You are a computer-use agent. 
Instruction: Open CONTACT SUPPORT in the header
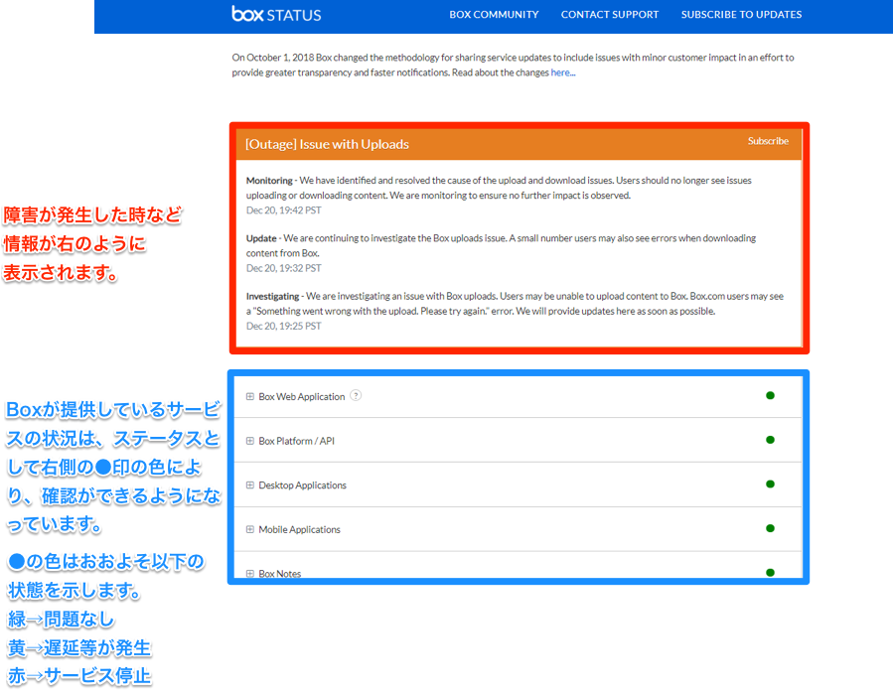(x=609, y=15)
